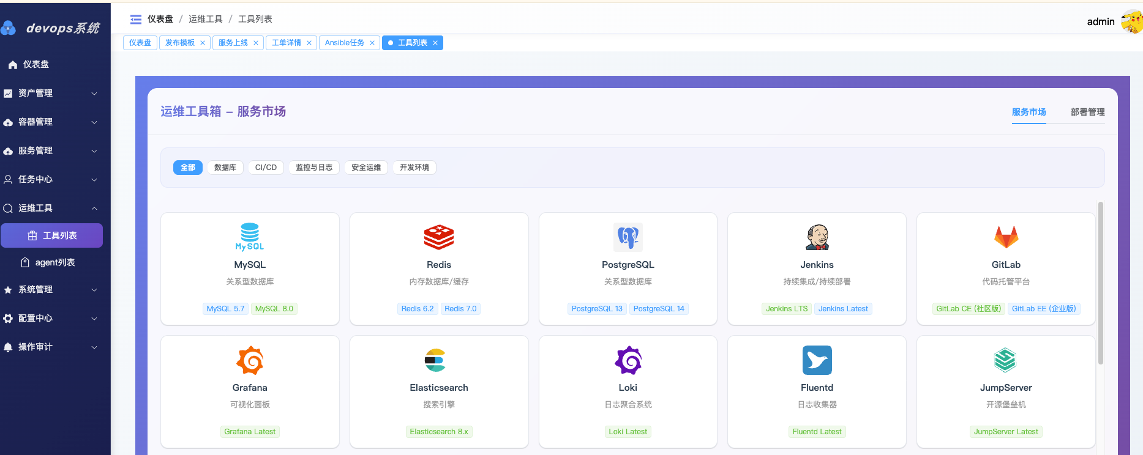Click the user icon of 任务中心
1143x455 pixels.
click(8, 180)
